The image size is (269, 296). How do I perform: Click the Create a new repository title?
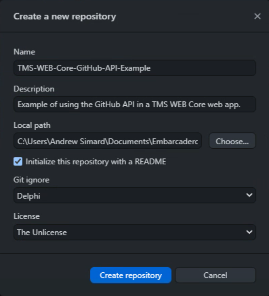click(65, 17)
